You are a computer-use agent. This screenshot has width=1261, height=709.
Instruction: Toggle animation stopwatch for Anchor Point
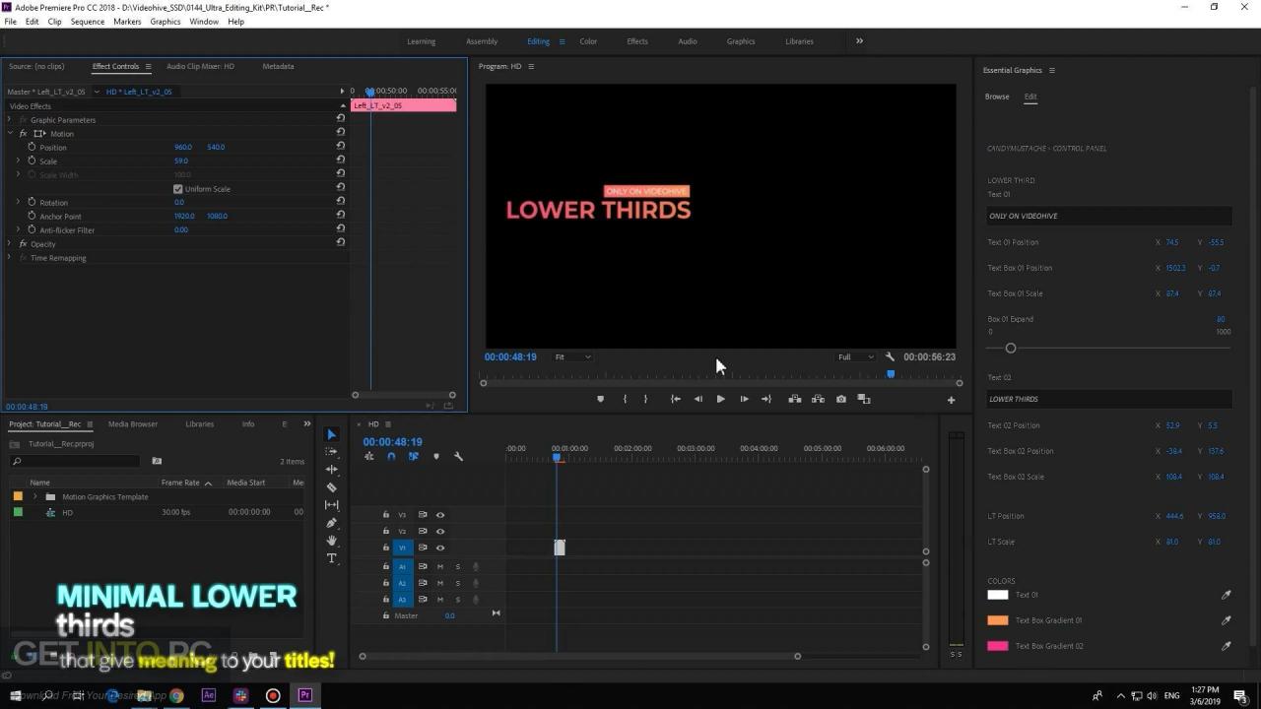pos(32,216)
